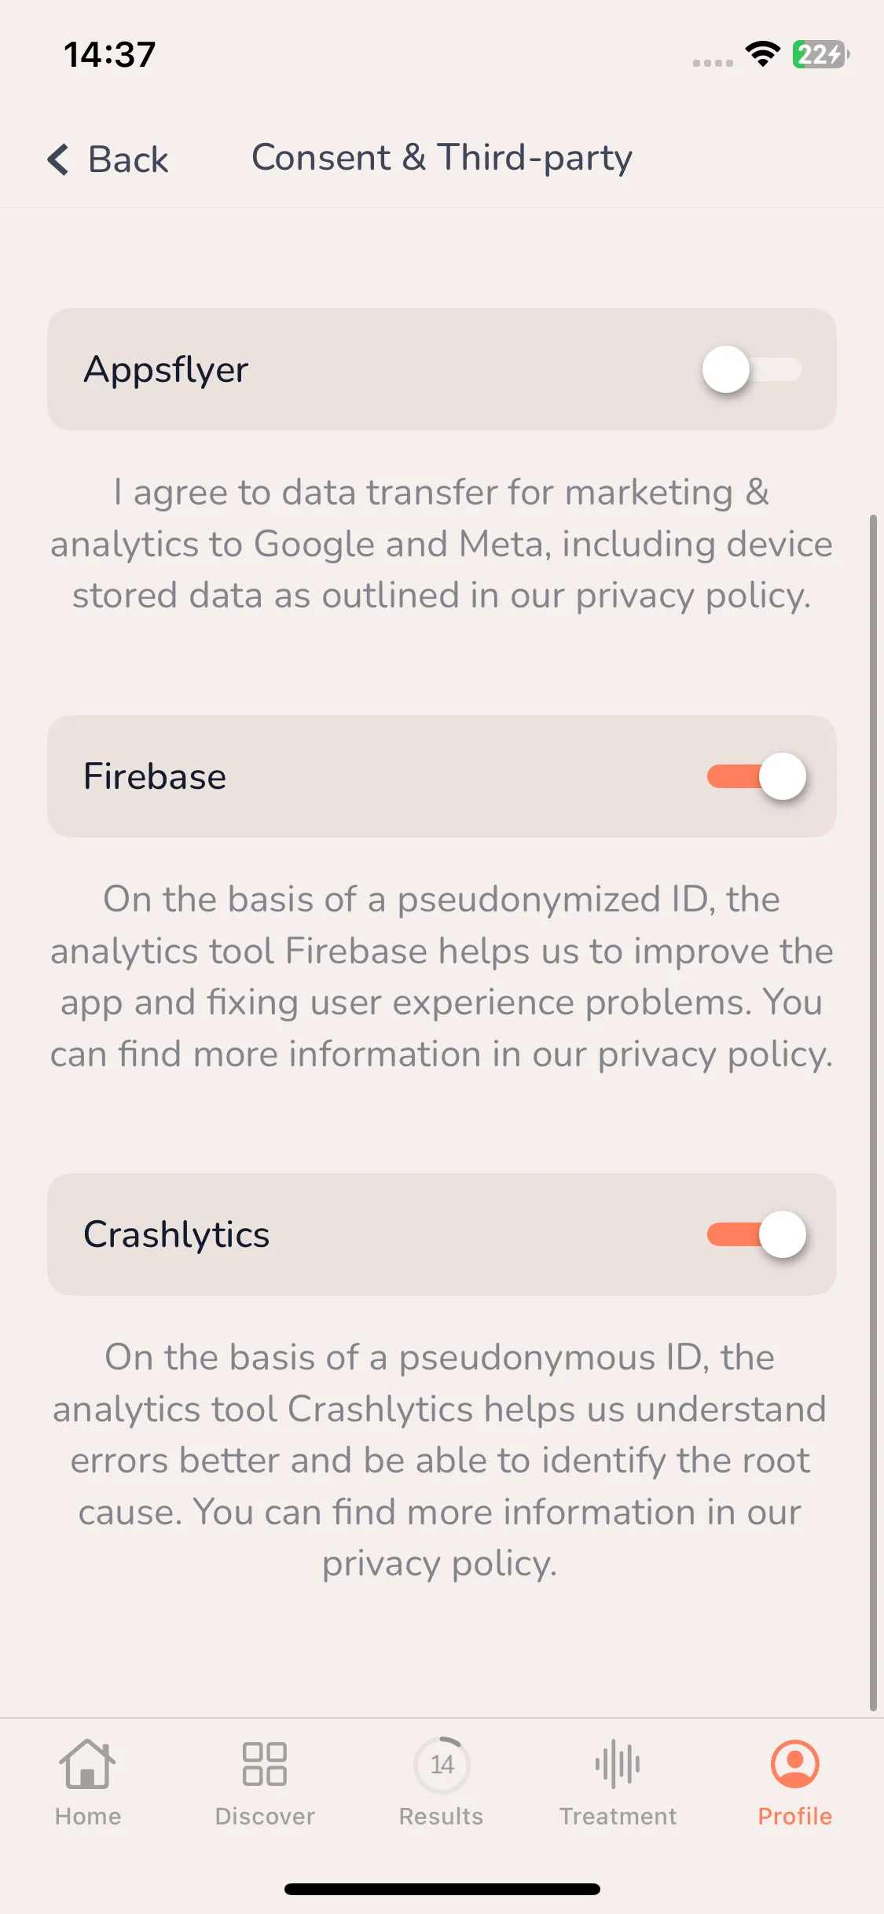Switch to the Treatment tab label
The image size is (884, 1914).
click(618, 1817)
